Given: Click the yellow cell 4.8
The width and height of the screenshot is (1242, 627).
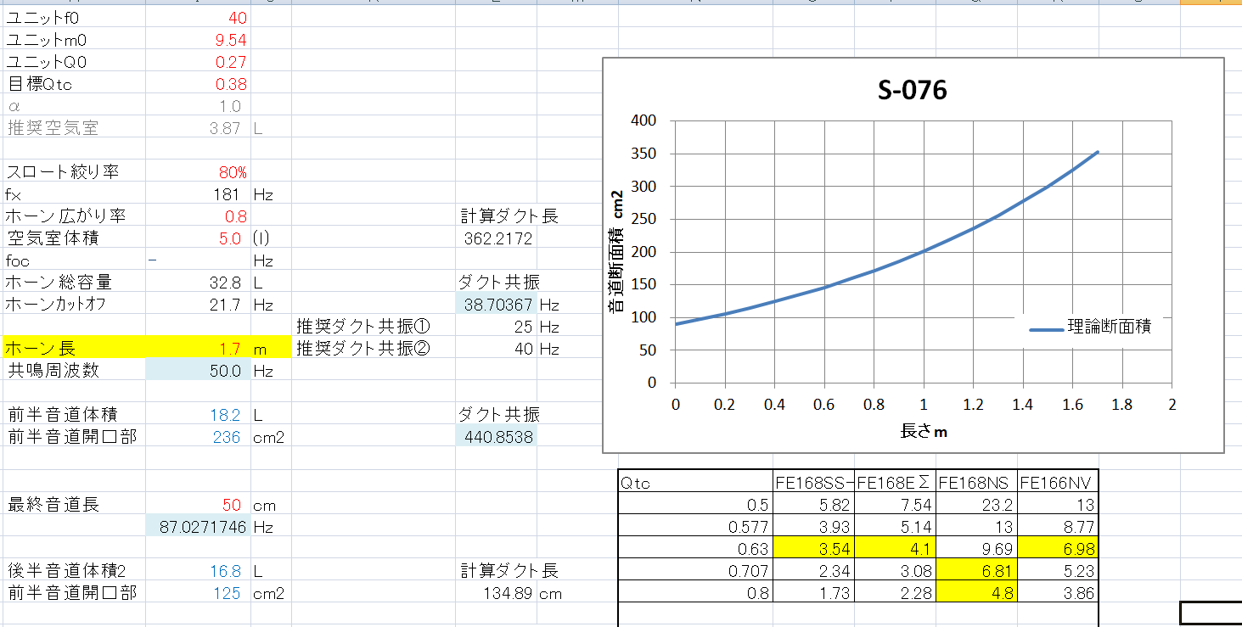Looking at the screenshot, I should pos(976,593).
